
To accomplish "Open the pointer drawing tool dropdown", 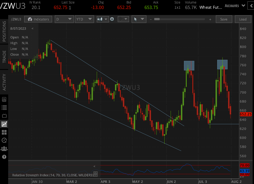I will tap(139, 19).
